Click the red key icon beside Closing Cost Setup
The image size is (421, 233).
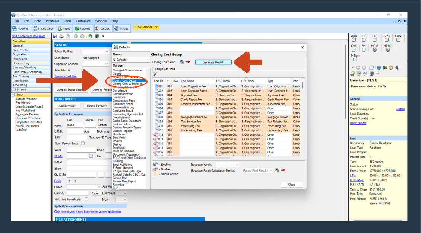coord(187,62)
